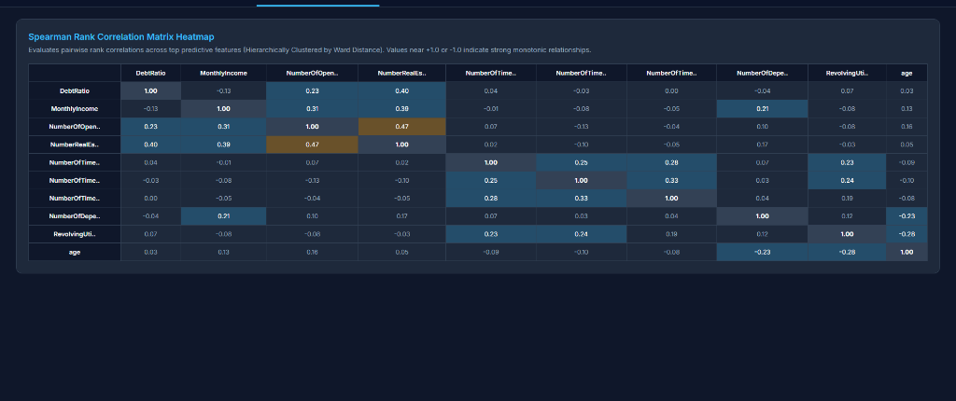Select -0.13 in DebtRatio row, MonthlyIncome column
Screen dimensions: 956x401
[223, 90]
